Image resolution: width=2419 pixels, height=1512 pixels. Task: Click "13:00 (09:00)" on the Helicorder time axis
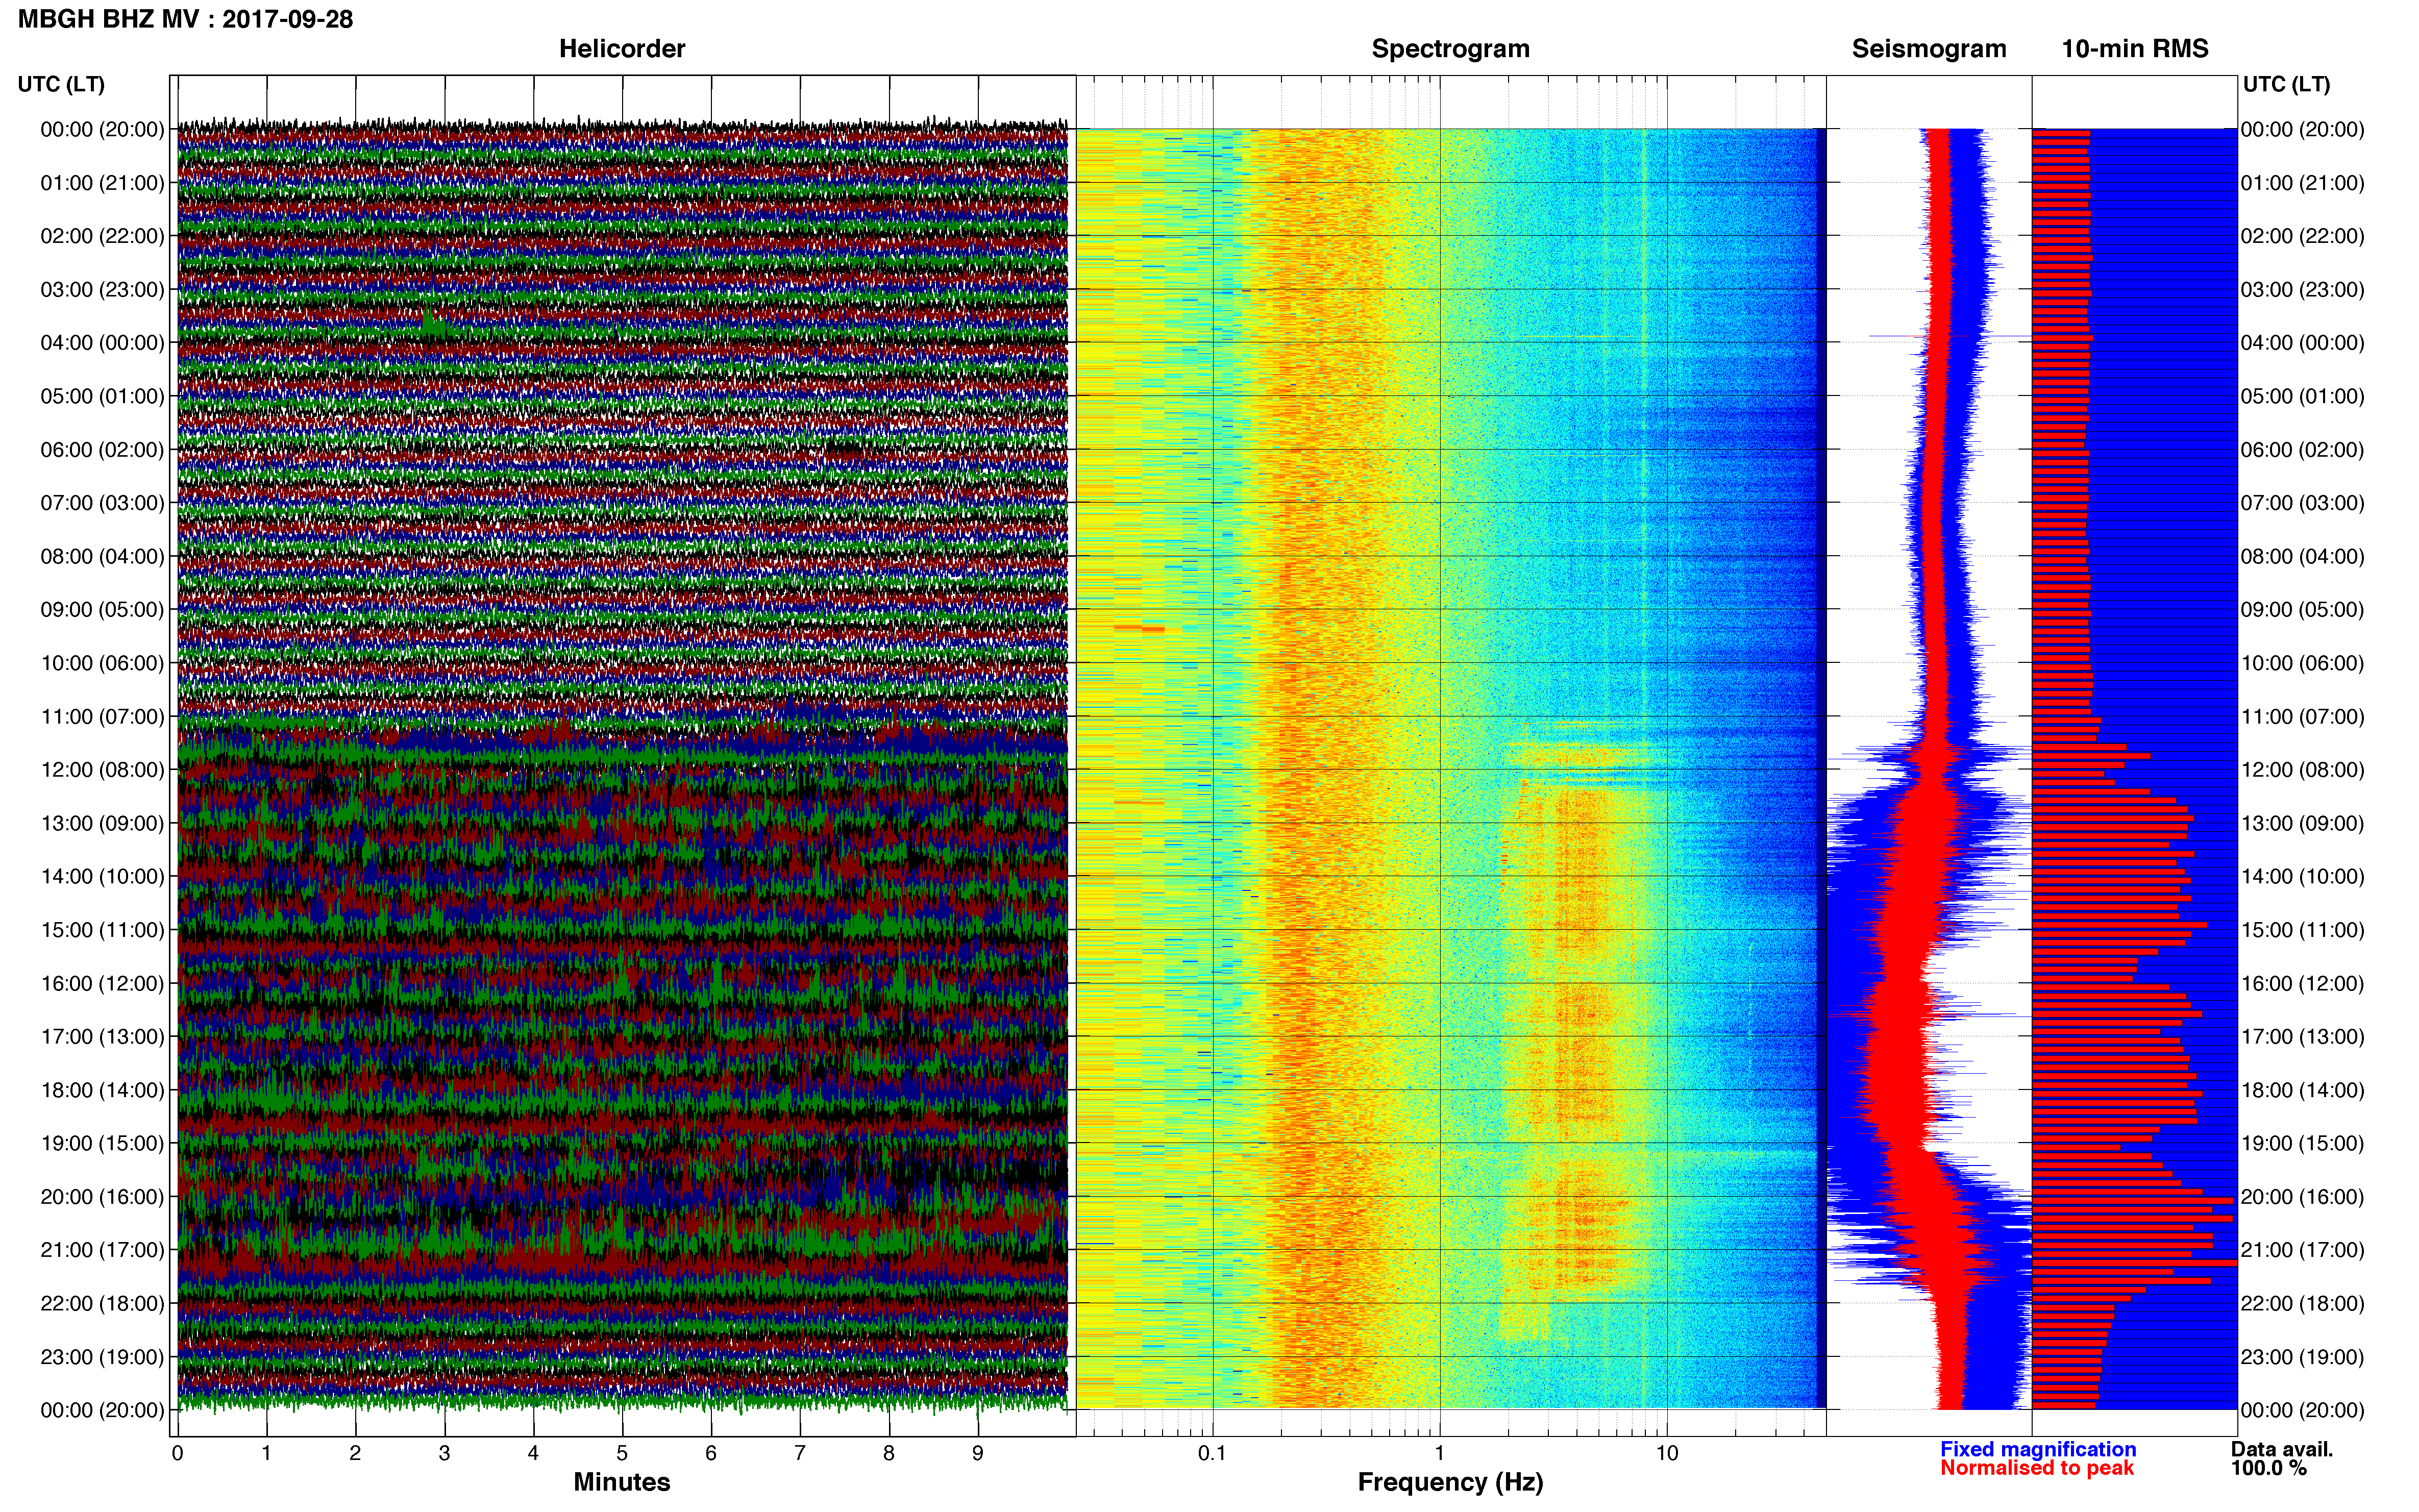(102, 823)
